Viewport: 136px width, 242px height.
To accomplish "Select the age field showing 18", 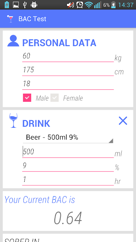I will pos(68,84).
